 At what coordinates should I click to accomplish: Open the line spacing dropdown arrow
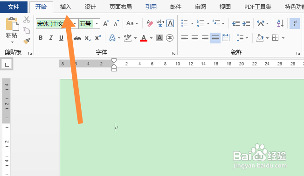pos(247,38)
